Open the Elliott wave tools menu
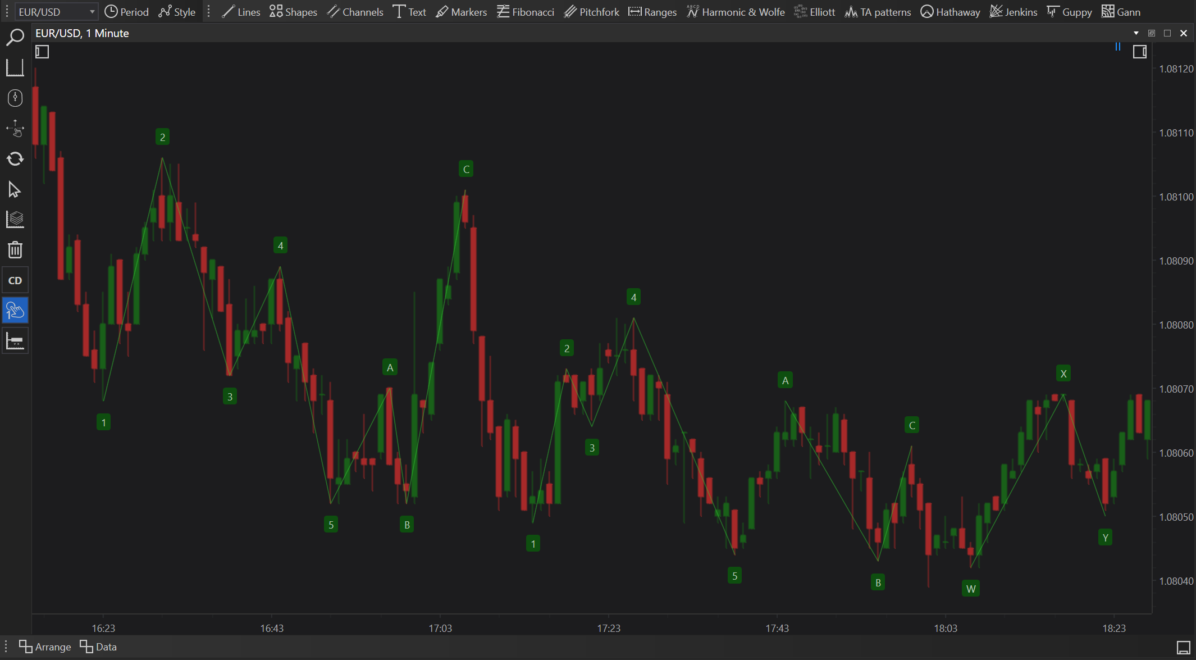1196x660 pixels. click(815, 12)
